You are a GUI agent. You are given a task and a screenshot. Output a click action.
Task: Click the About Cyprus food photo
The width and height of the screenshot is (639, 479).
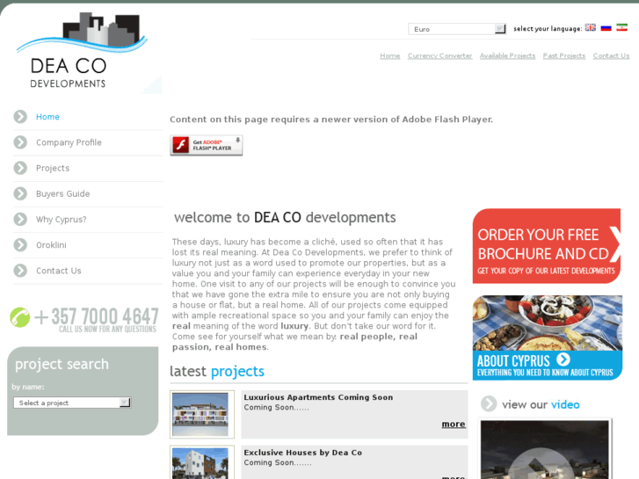[x=548, y=323]
